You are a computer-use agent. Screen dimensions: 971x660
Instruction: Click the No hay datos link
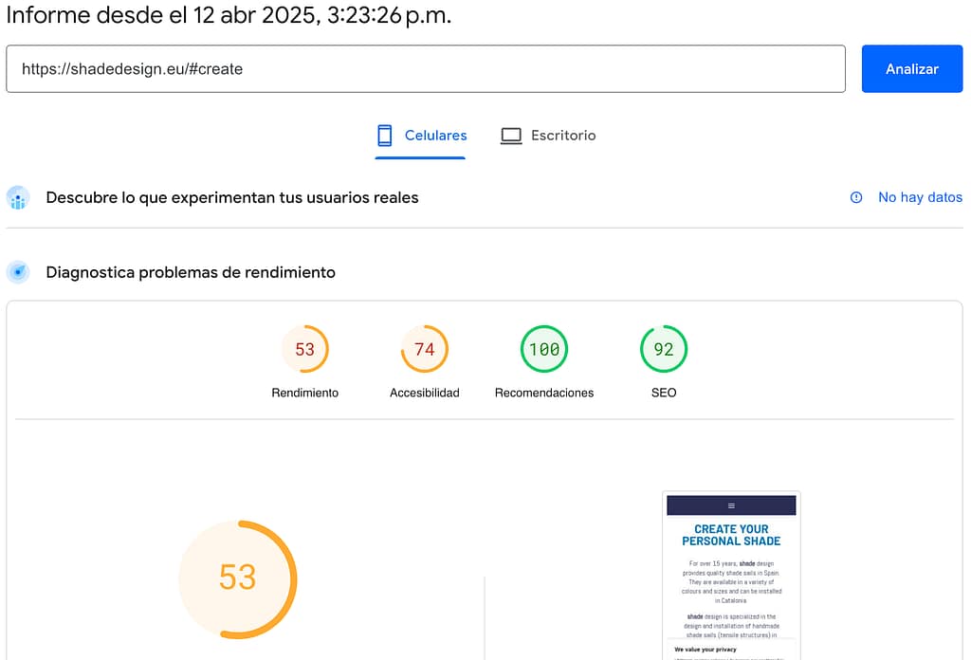point(920,197)
